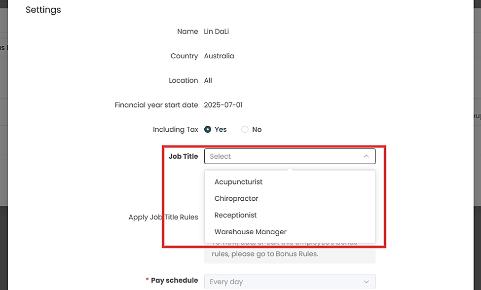Viewport: 481px width, 290px height.
Task: Select Warehouse Manager from dropdown
Action: [250, 232]
